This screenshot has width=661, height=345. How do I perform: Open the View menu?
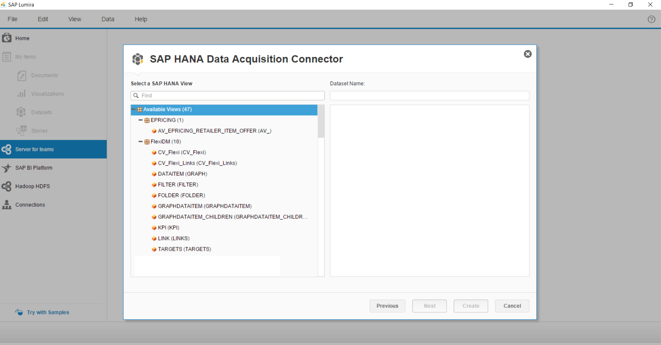coord(75,19)
